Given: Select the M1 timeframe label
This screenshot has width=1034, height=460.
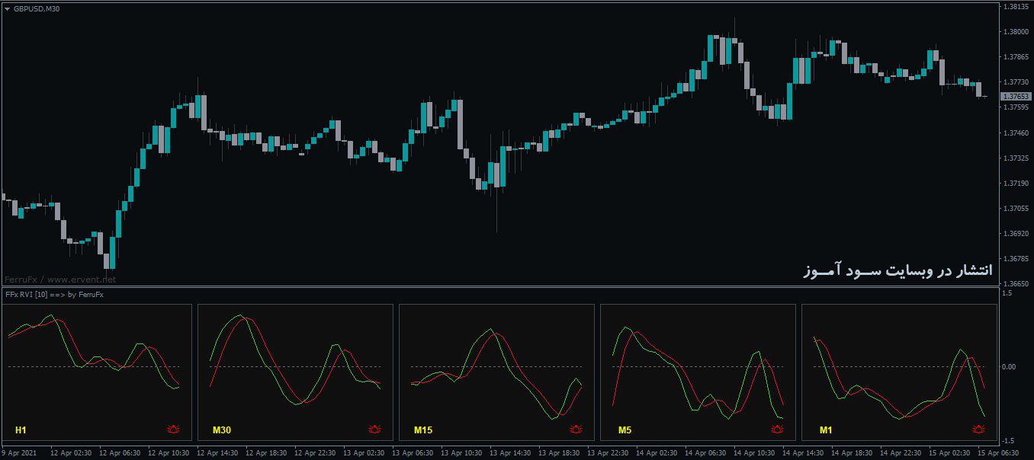Looking at the screenshot, I should tap(826, 430).
